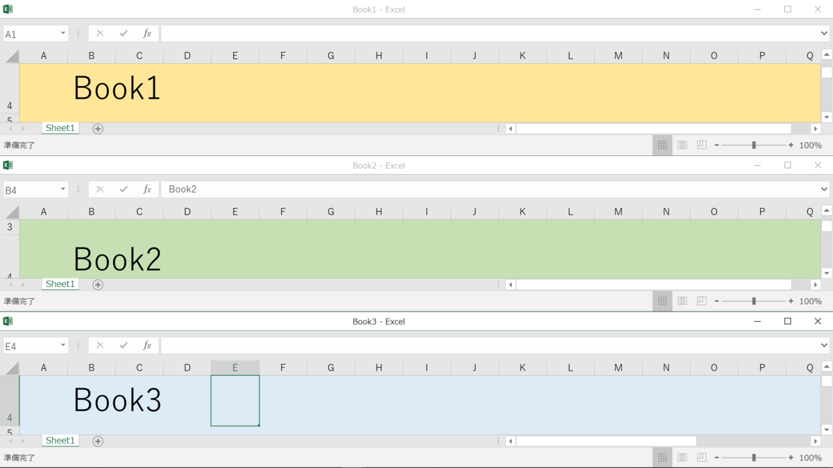Open Name Box dropdown in Book1
This screenshot has width=833, height=468.
pyautogui.click(x=63, y=33)
